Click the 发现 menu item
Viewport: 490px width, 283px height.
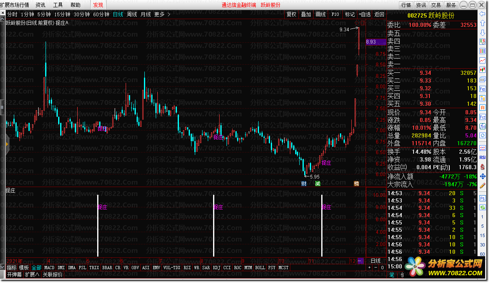point(98,5)
